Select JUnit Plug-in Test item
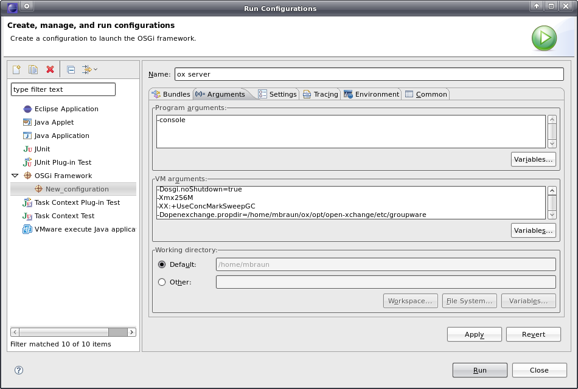 click(x=63, y=162)
